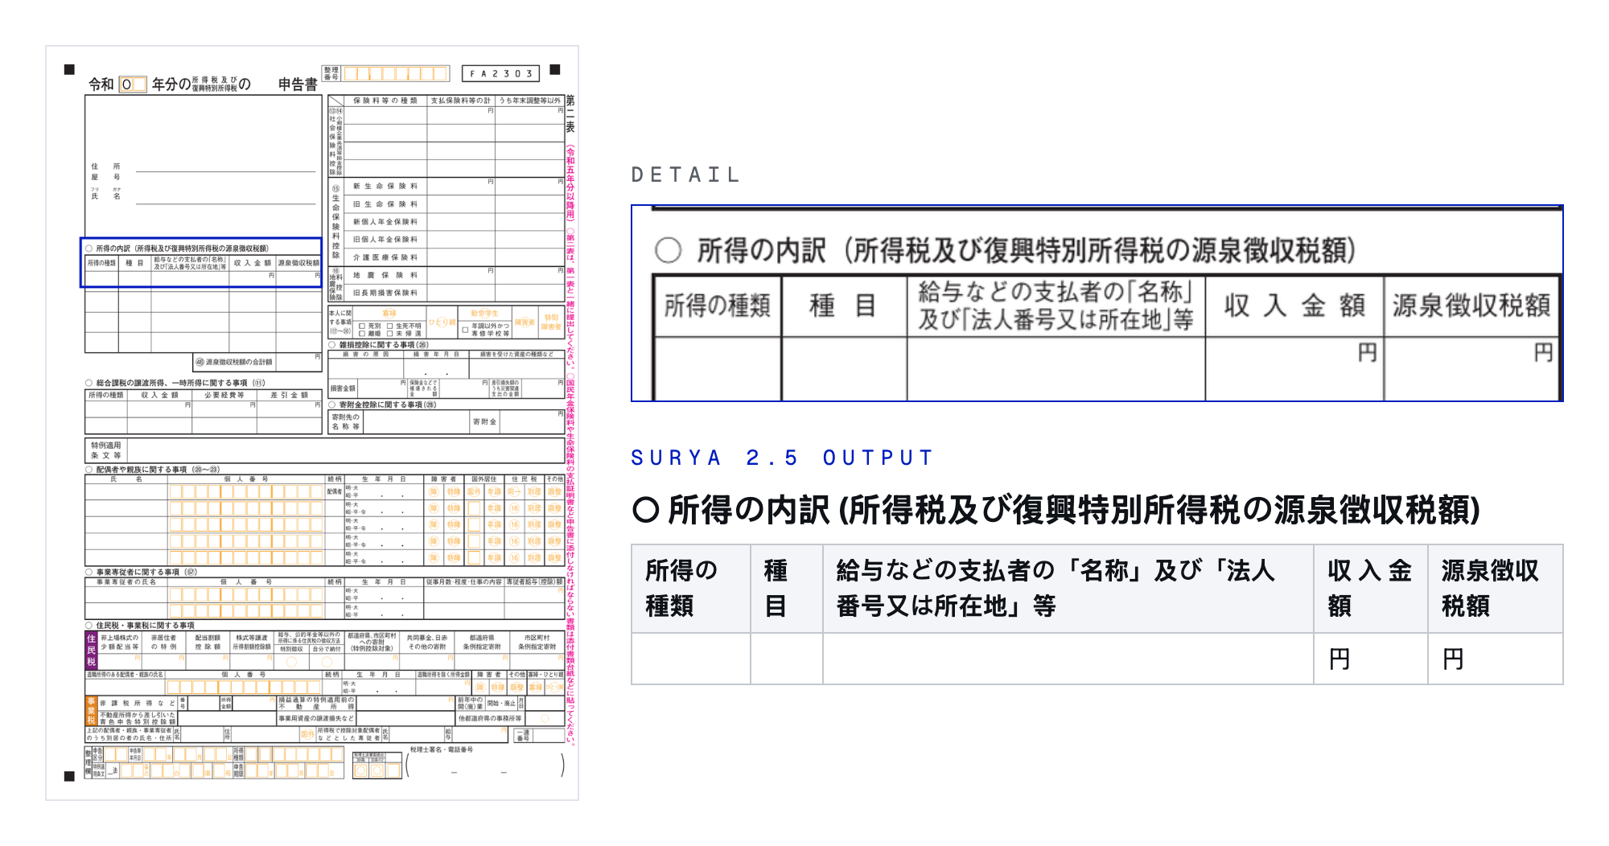Click 収入金額 header in the detail crop
Image resolution: width=1609 pixels, height=846 pixels.
click(1294, 306)
